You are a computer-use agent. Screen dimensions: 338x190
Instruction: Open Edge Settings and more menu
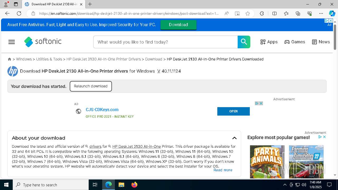coord(321,13)
